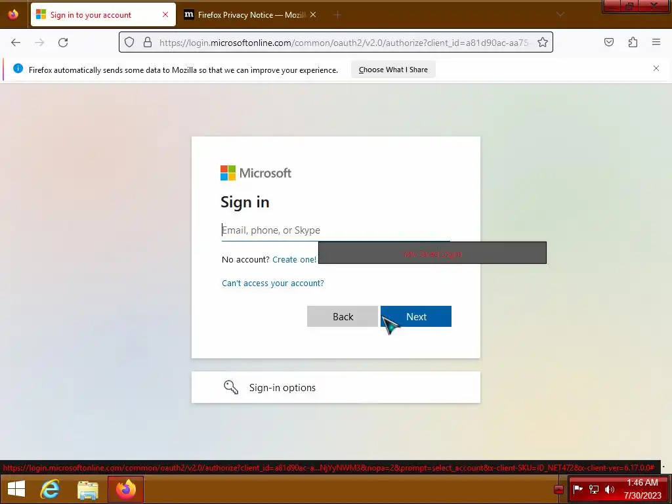This screenshot has width=672, height=504.
Task: Click the blue Next button
Action: 415,316
